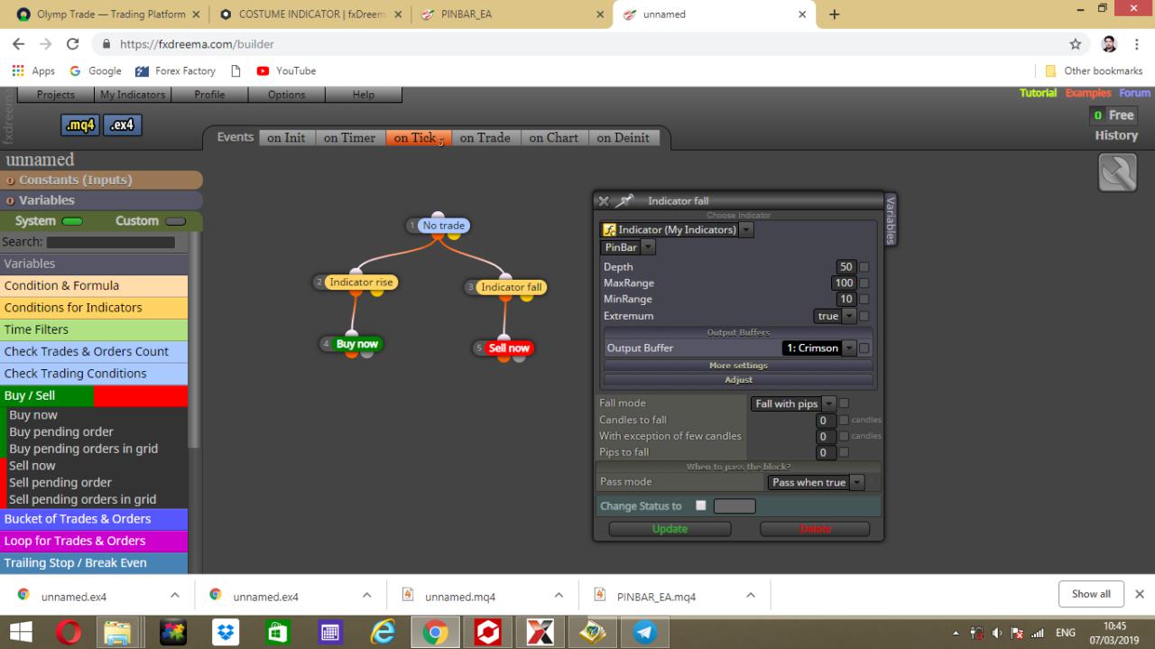The height and width of the screenshot is (649, 1155).
Task: Open Telegram from the taskbar
Action: (x=645, y=633)
